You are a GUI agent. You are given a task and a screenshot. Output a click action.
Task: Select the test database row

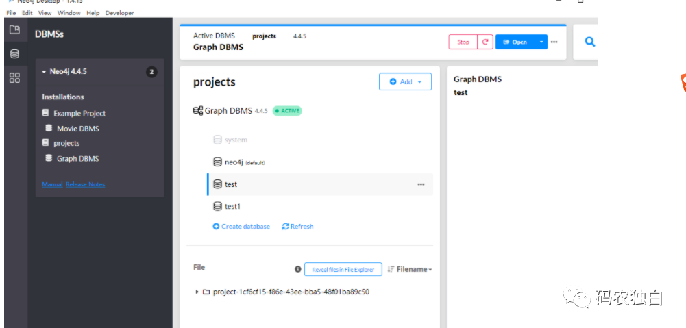click(x=320, y=184)
